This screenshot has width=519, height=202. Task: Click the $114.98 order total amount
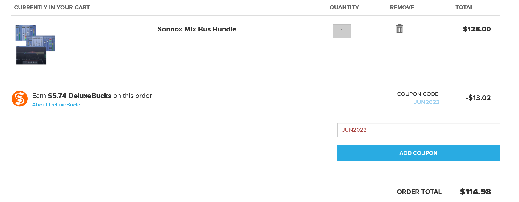[x=475, y=192]
